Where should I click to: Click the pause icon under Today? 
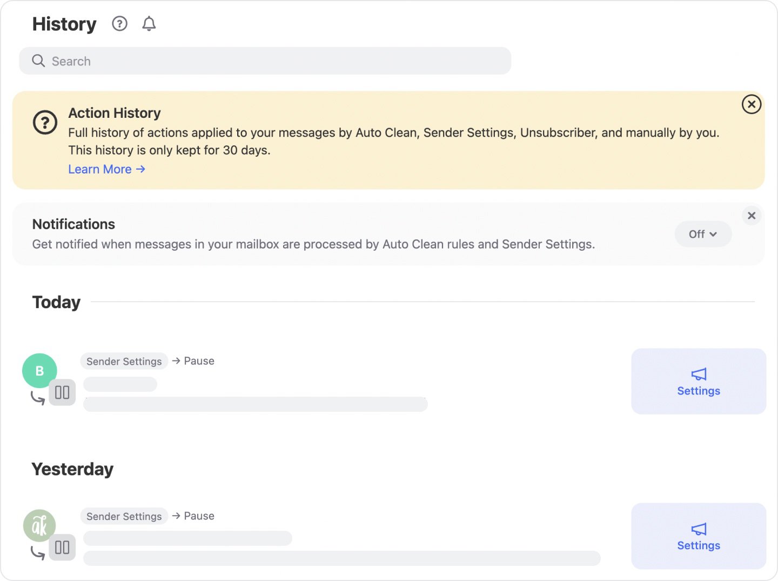tap(62, 392)
